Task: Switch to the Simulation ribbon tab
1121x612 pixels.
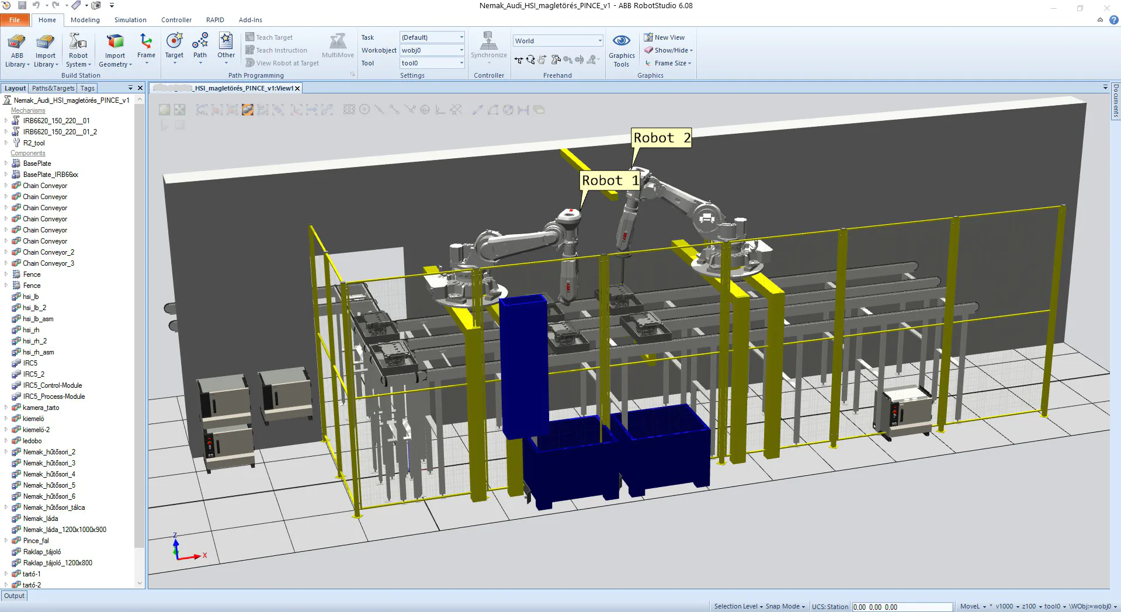Action: [130, 20]
